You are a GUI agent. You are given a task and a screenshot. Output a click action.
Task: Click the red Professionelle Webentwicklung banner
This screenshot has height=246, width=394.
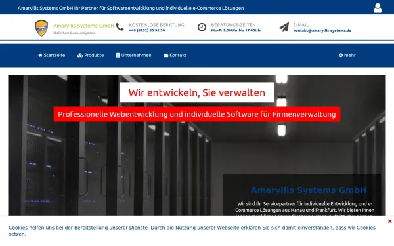tap(197, 114)
